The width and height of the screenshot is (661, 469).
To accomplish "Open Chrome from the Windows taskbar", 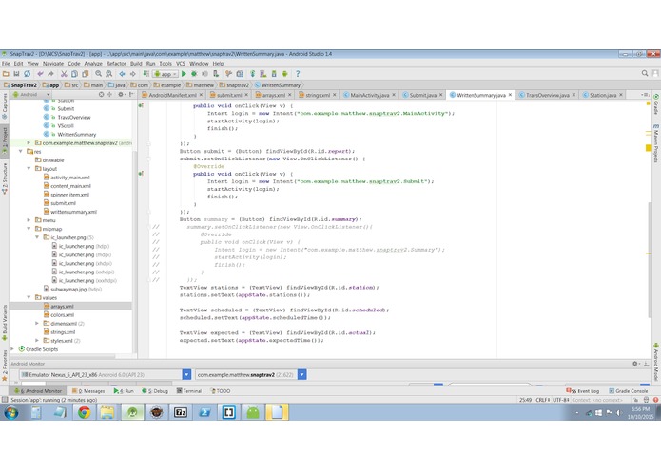I will [84, 412].
